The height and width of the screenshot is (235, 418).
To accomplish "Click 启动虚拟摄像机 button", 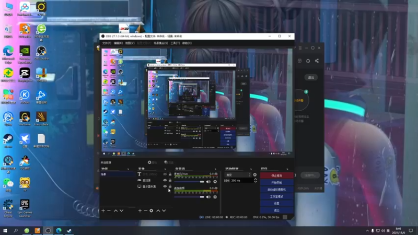I will coord(277,190).
